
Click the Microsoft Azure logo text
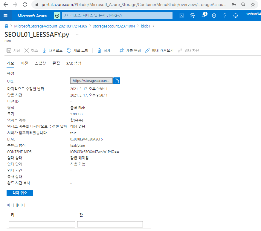tap(32, 16)
